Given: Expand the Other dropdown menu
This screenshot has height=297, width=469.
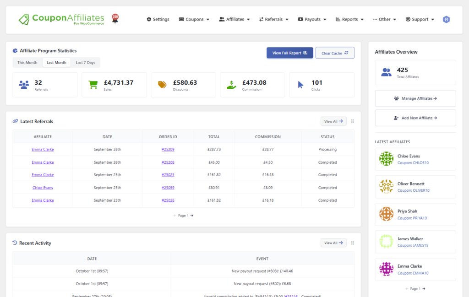Looking at the screenshot, I should click(385, 19).
